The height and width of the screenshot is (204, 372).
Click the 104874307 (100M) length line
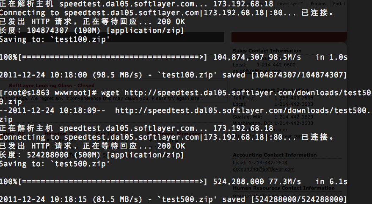tap(92, 30)
